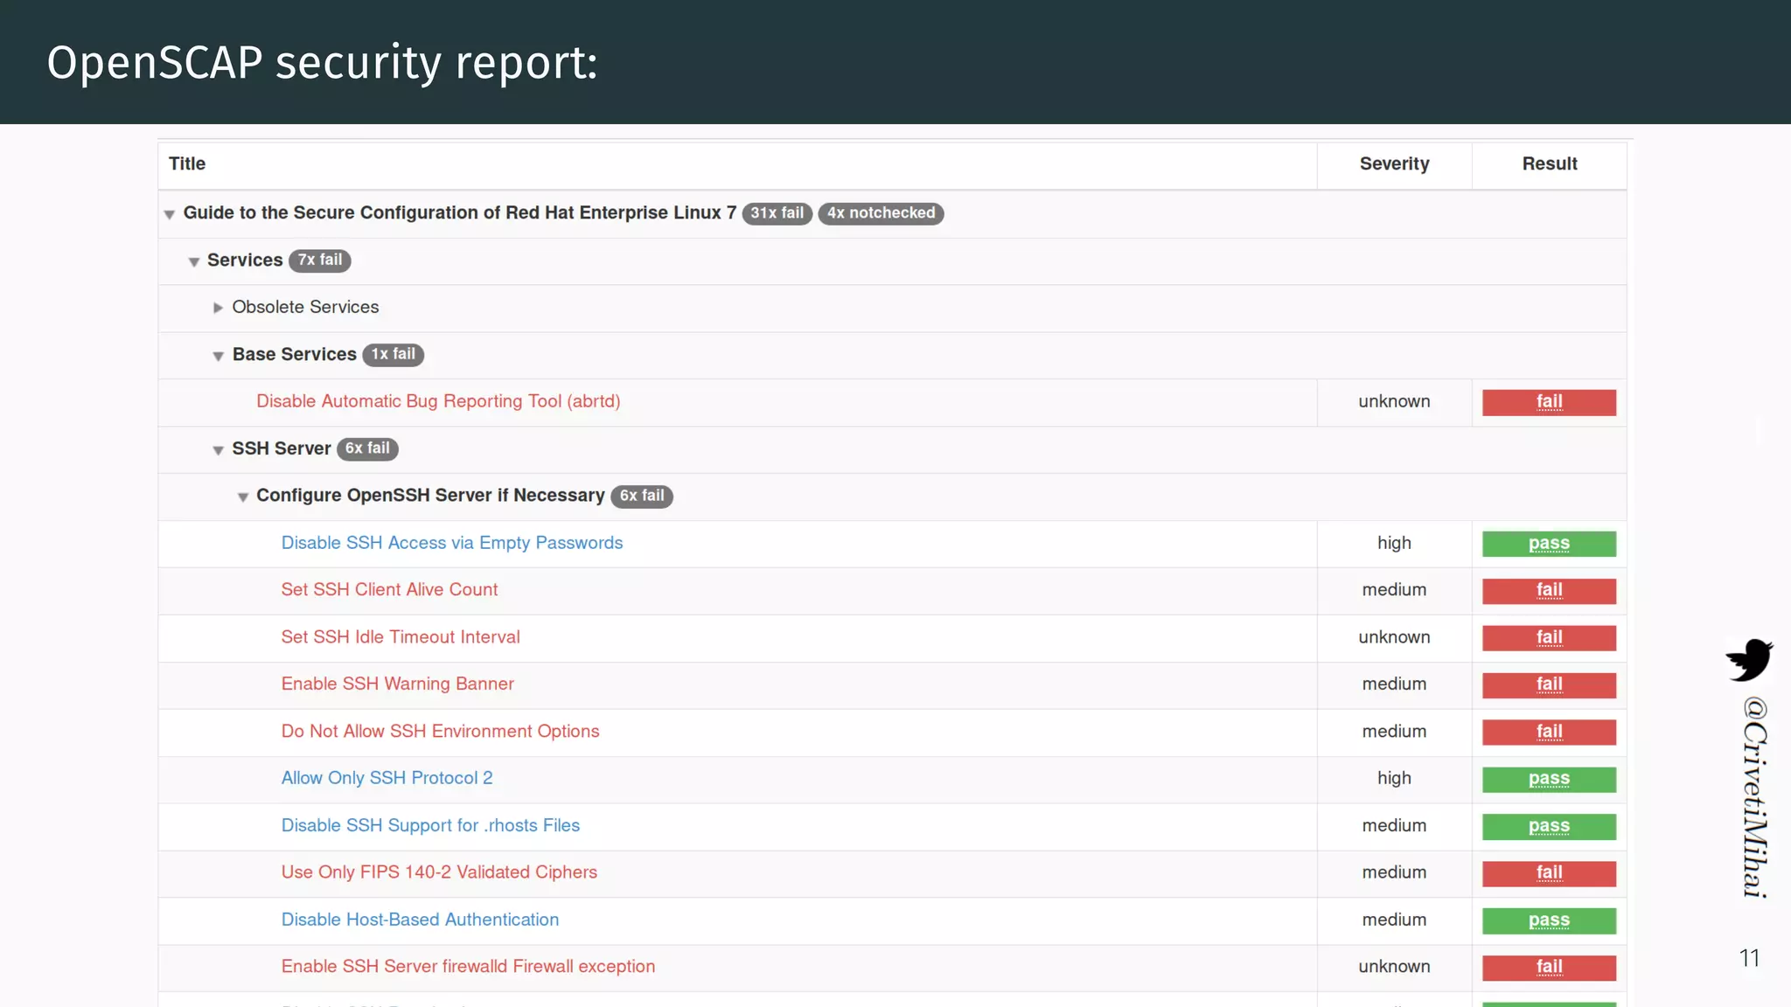This screenshot has height=1007, width=1791.
Task: Click the 1x fail badge beside Base Services
Action: (x=394, y=355)
